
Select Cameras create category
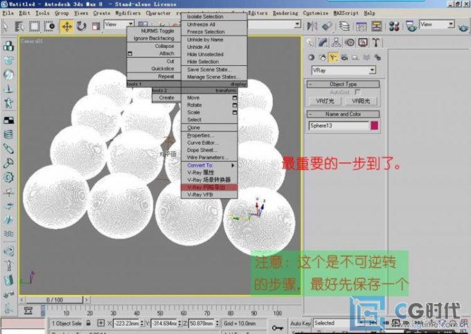pos(344,57)
